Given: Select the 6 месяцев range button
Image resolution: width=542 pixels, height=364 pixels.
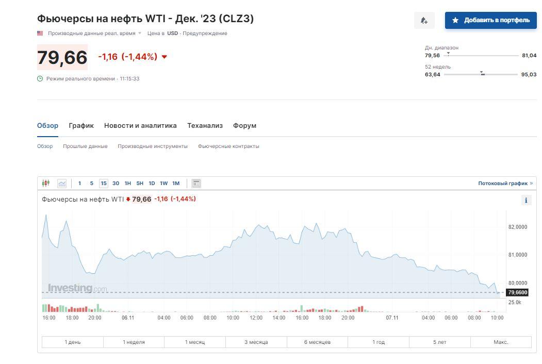Looking at the screenshot, I should [317, 342].
